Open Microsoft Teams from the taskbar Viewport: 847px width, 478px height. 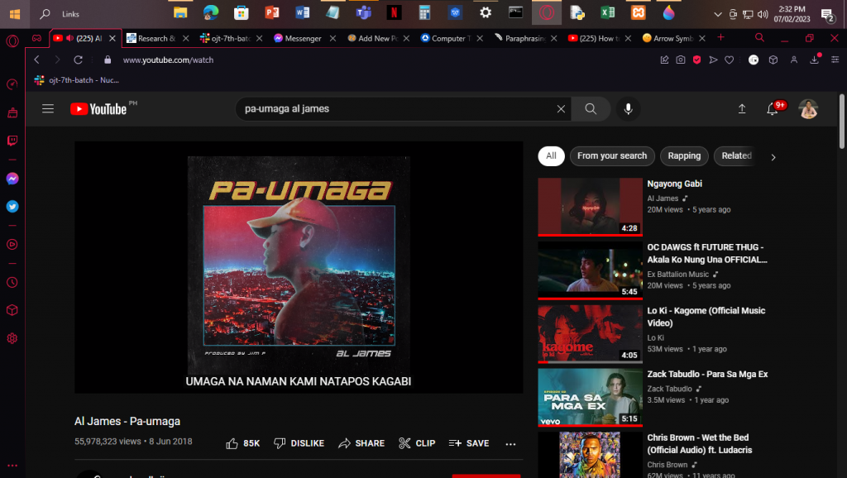pos(364,13)
